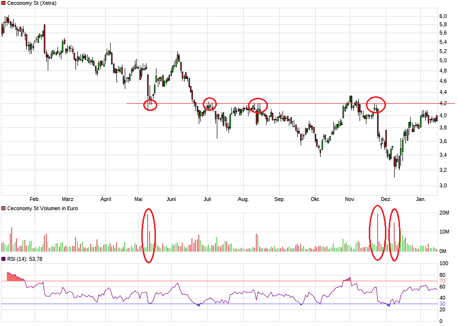
Task: Click the März month label
Action: coord(67,199)
